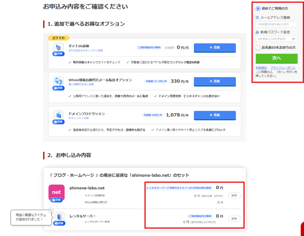This screenshot has width=304, height=236.
Task: Open 詳細 badge under ドメインプロテクション
Action: (58, 122)
